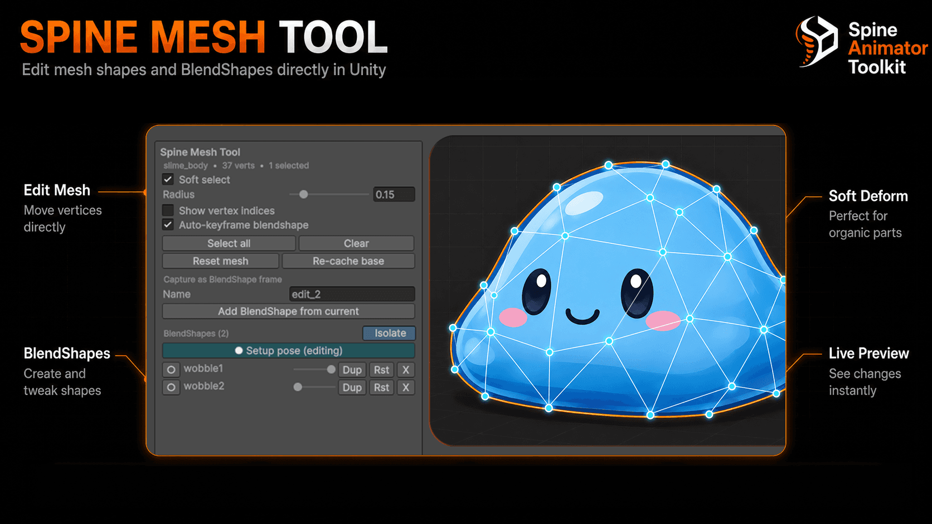The width and height of the screenshot is (932, 524).
Task: Click Reset mesh button
Action: 220,261
